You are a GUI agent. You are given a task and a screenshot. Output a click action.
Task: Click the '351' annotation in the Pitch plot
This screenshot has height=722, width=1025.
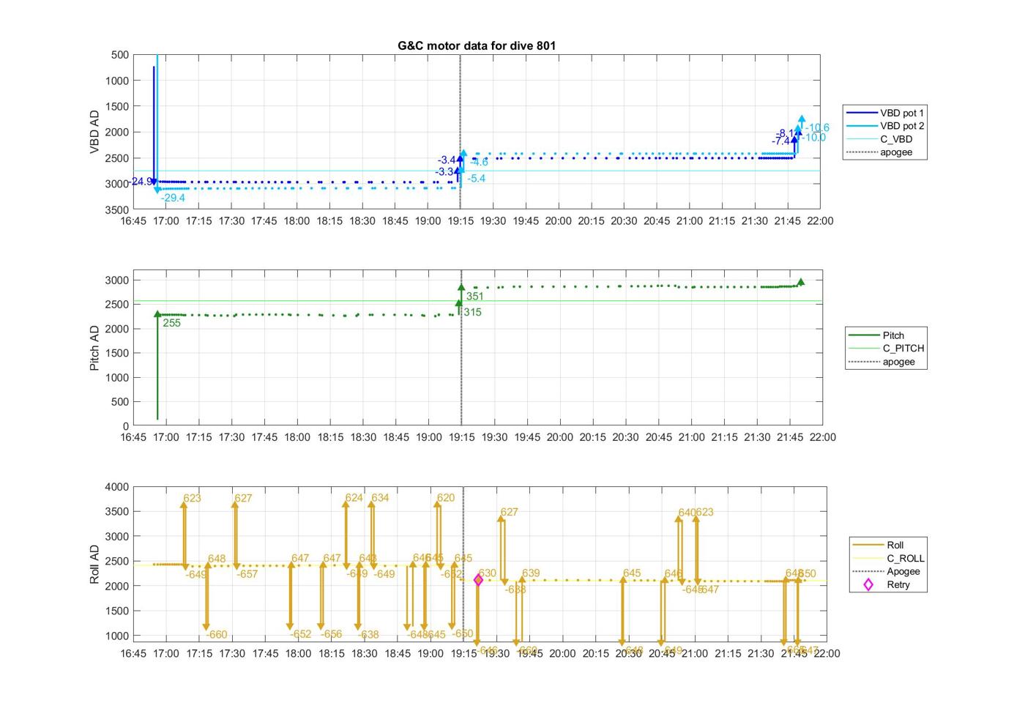[475, 297]
